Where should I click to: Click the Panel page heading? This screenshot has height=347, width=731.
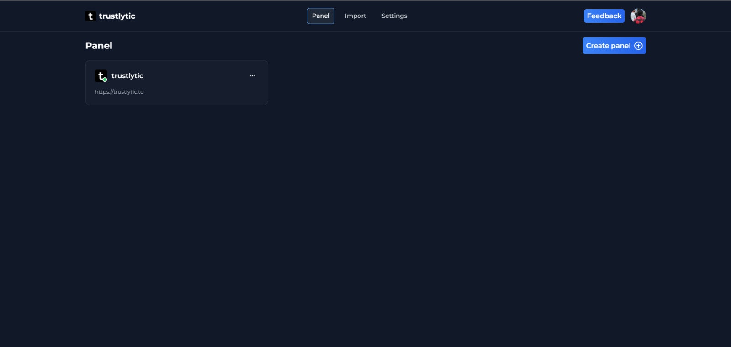click(99, 46)
